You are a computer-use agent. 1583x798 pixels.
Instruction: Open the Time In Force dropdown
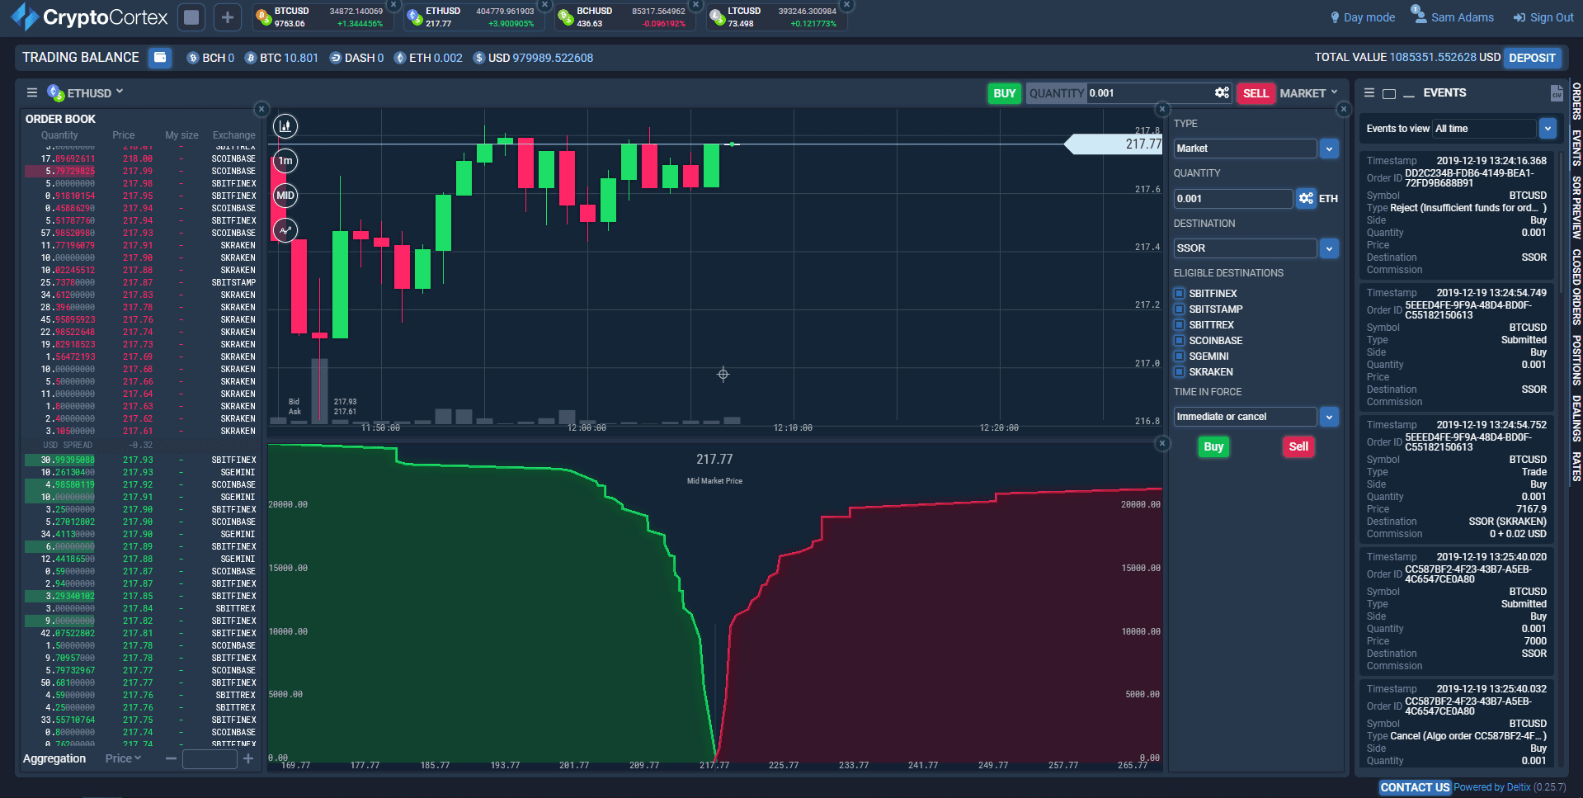tap(1329, 417)
